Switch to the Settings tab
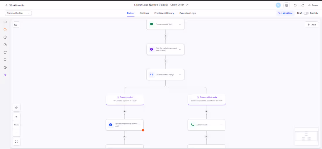The width and height of the screenshot is (322, 149). [x=144, y=13]
